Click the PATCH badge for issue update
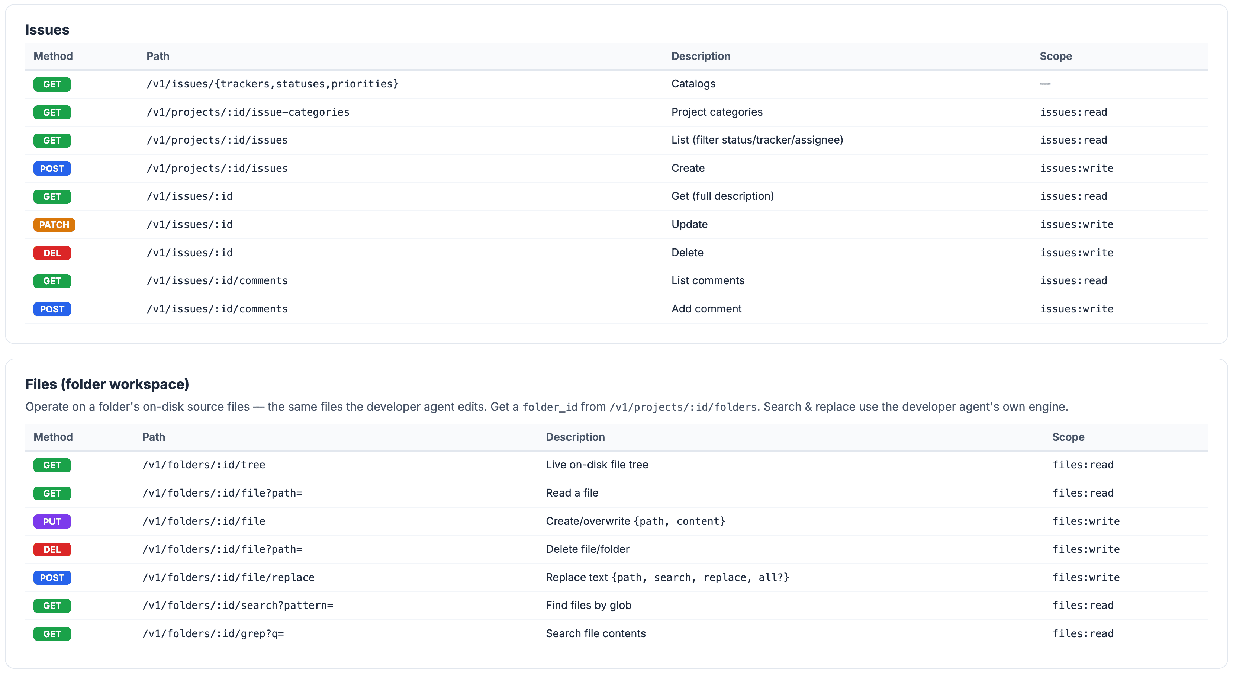Screen dimensions: 1233x677 click(54, 225)
